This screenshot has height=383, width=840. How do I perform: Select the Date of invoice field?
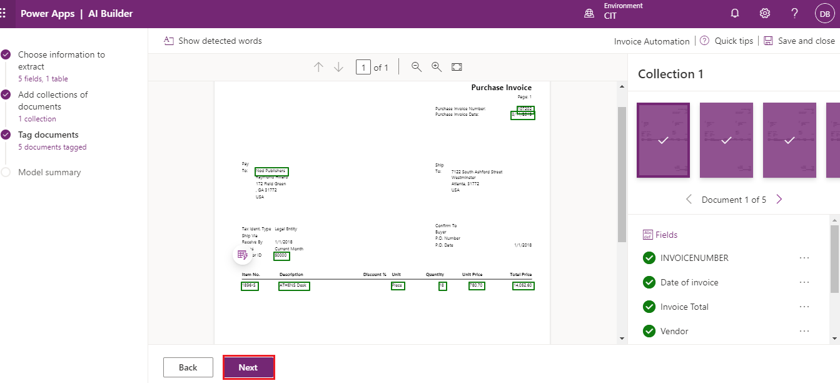[689, 282]
